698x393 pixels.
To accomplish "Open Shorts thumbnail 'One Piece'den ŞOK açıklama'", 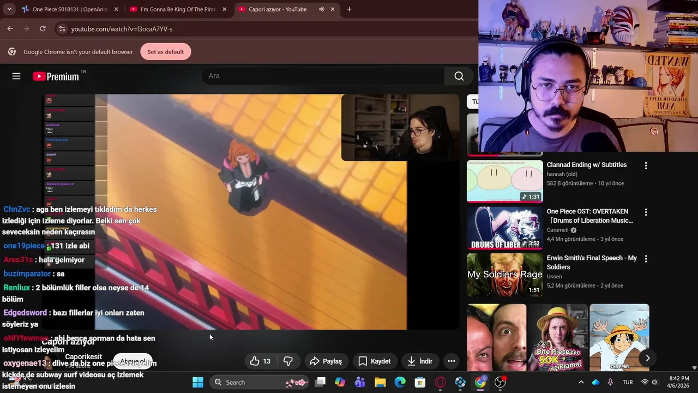I will [x=558, y=337].
